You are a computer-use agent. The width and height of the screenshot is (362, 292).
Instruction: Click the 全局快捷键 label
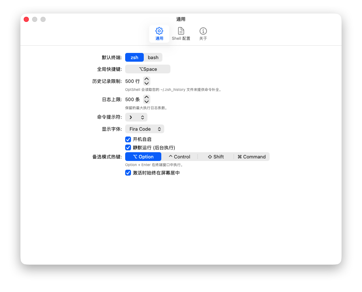click(x=109, y=69)
